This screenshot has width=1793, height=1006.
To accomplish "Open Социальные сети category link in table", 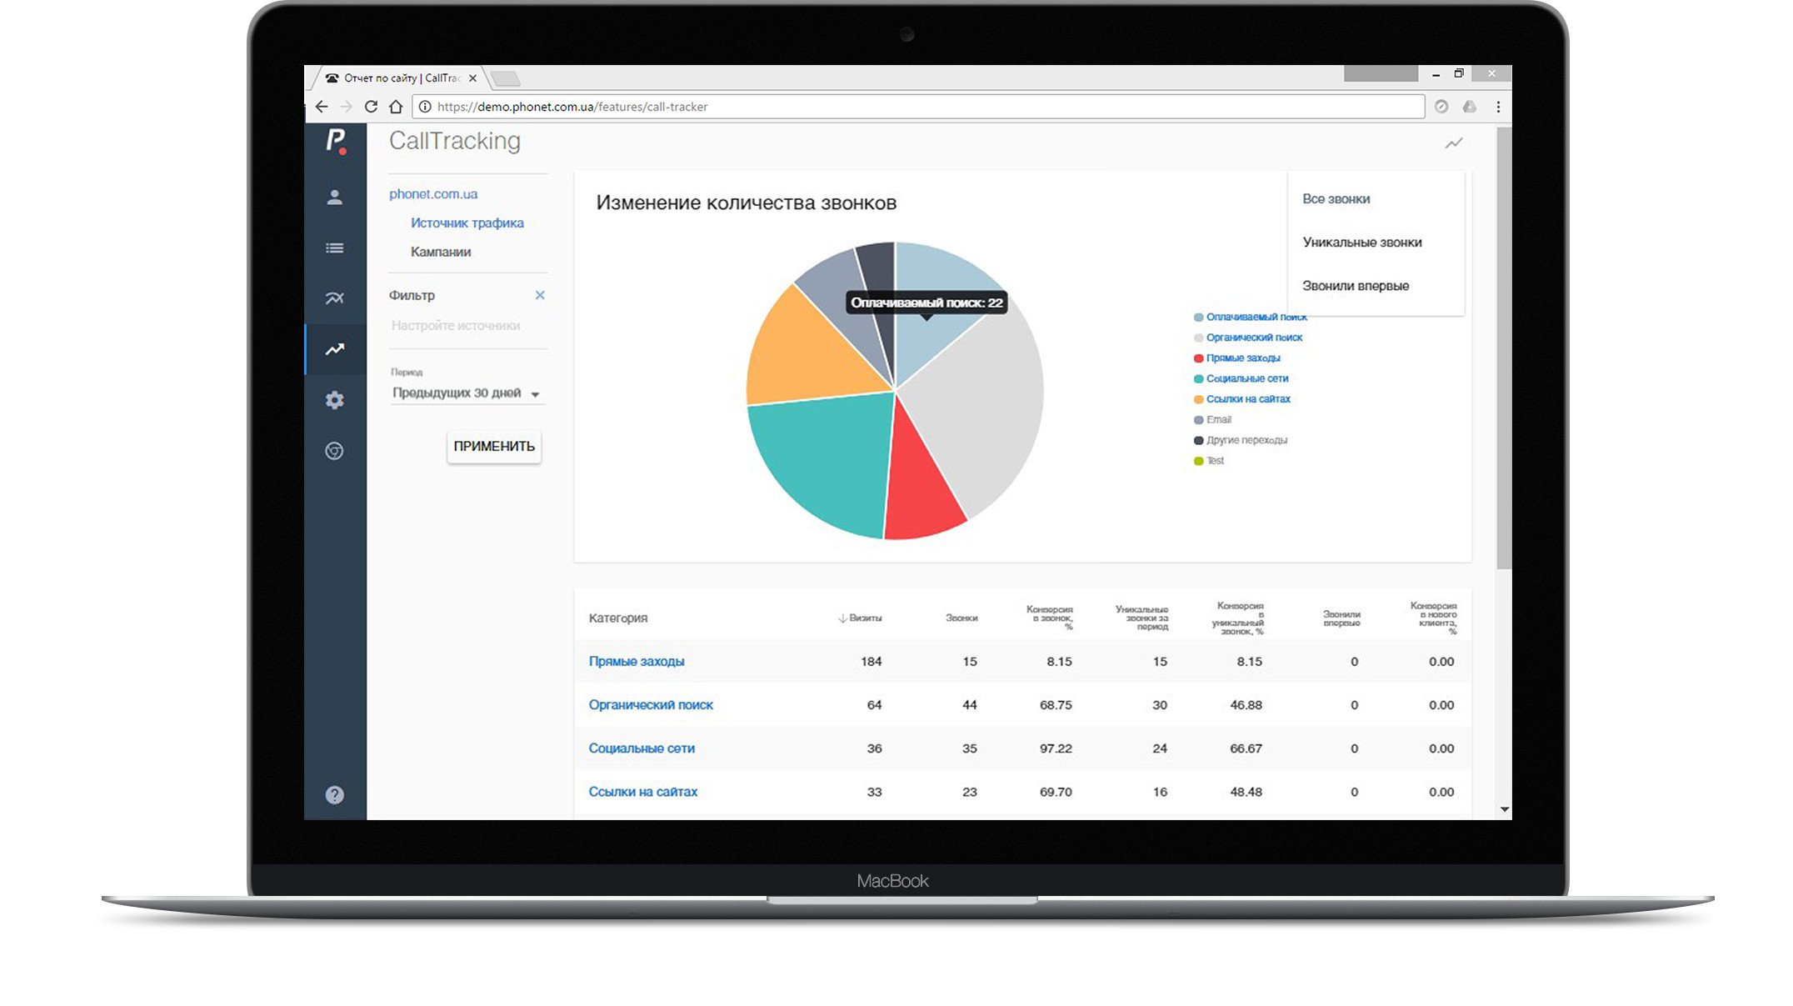I will point(642,748).
